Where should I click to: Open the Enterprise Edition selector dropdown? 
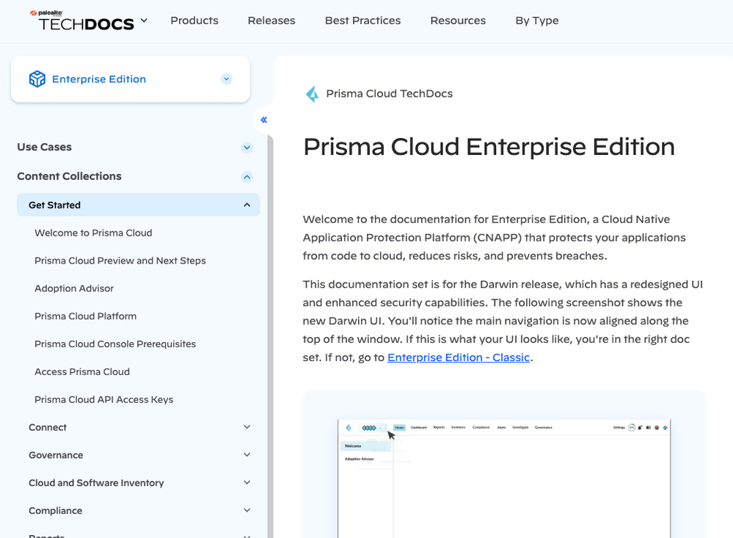(226, 79)
